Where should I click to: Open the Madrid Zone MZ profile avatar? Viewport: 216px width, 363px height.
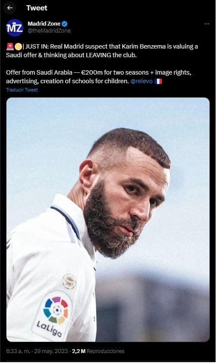coord(15,28)
